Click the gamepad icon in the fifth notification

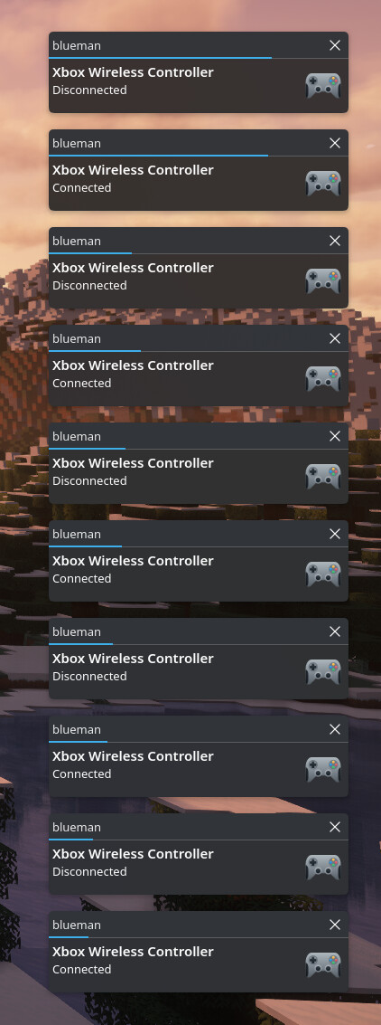[x=323, y=477]
